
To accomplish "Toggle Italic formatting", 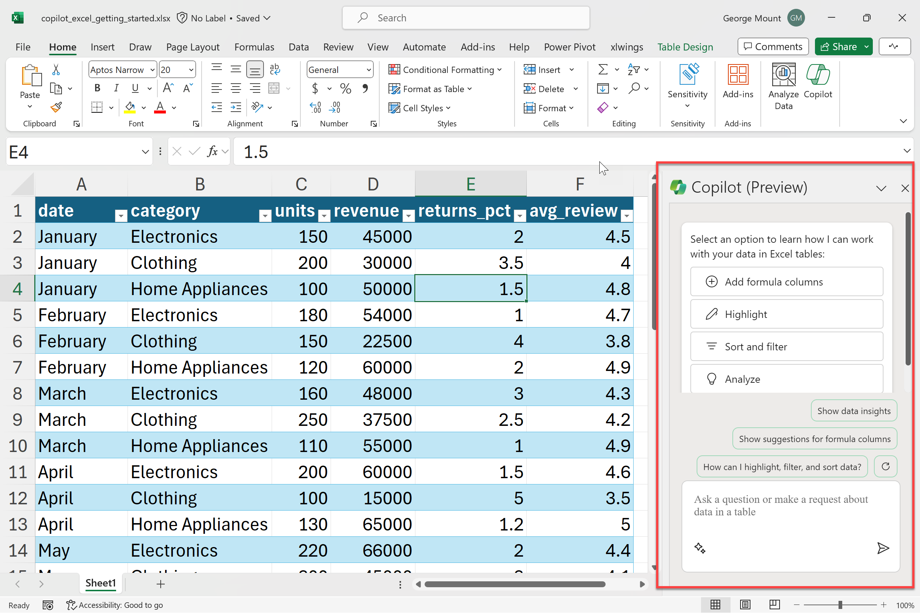I will tap(116, 88).
